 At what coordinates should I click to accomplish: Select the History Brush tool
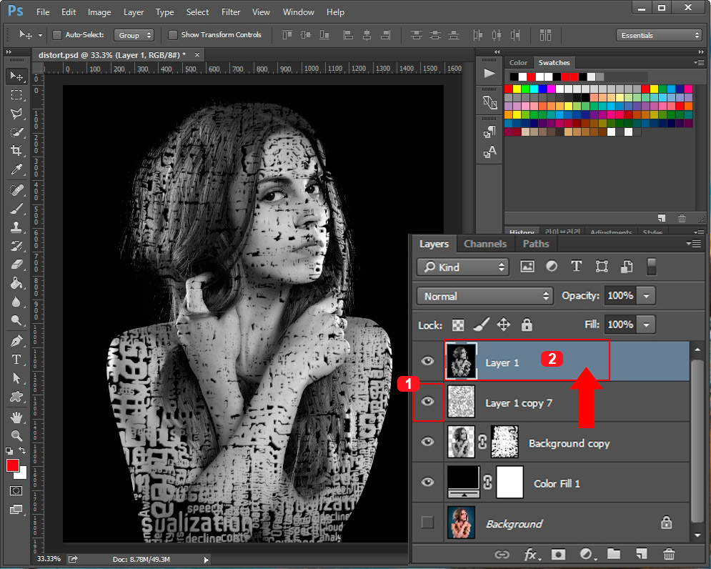16,245
